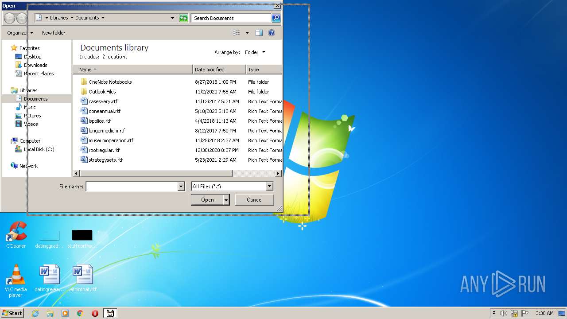The height and width of the screenshot is (319, 567).
Task: Open Windows Media Player taskbar icon
Action: [65, 313]
